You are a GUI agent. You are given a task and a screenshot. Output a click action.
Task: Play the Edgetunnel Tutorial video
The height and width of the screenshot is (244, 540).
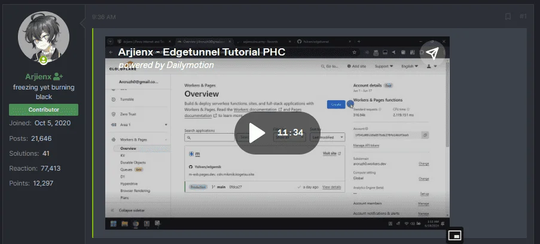[x=257, y=133]
